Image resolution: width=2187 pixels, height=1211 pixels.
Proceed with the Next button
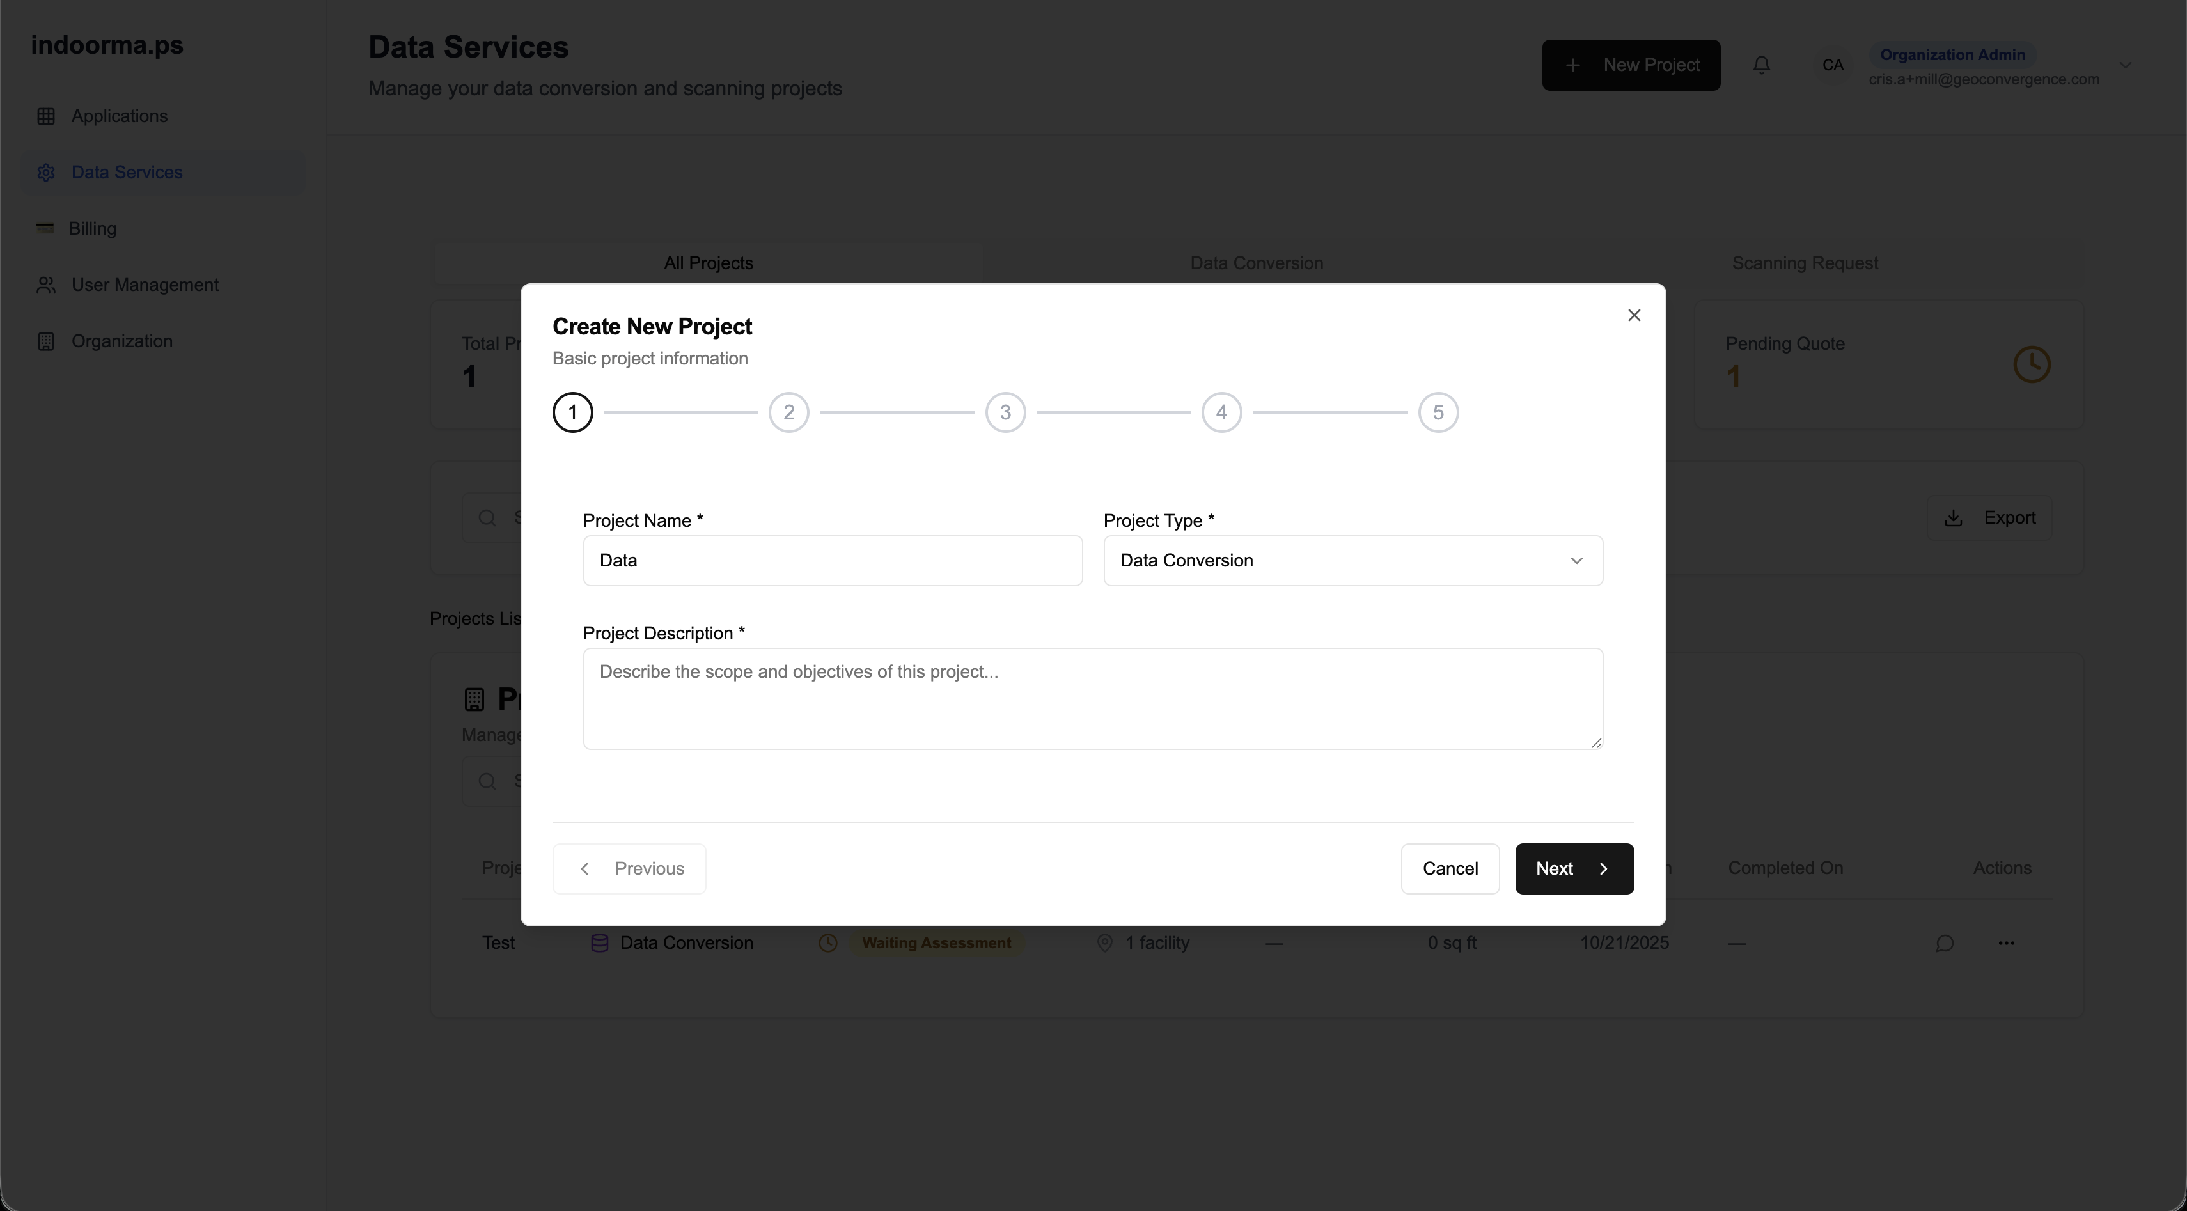pyautogui.click(x=1574, y=868)
